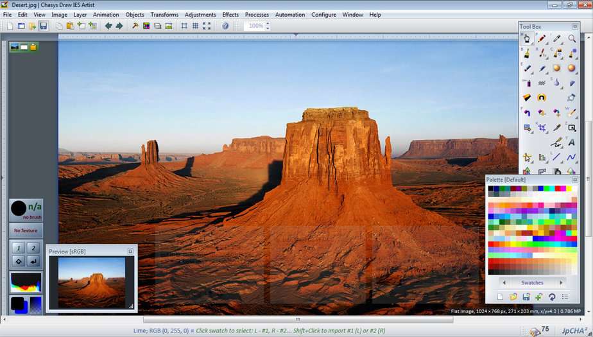This screenshot has width=593, height=337.
Task: Open the Effects menu
Action: tap(230, 14)
